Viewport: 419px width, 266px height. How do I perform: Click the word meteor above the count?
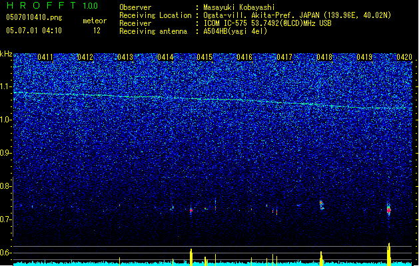pyautogui.click(x=95, y=21)
